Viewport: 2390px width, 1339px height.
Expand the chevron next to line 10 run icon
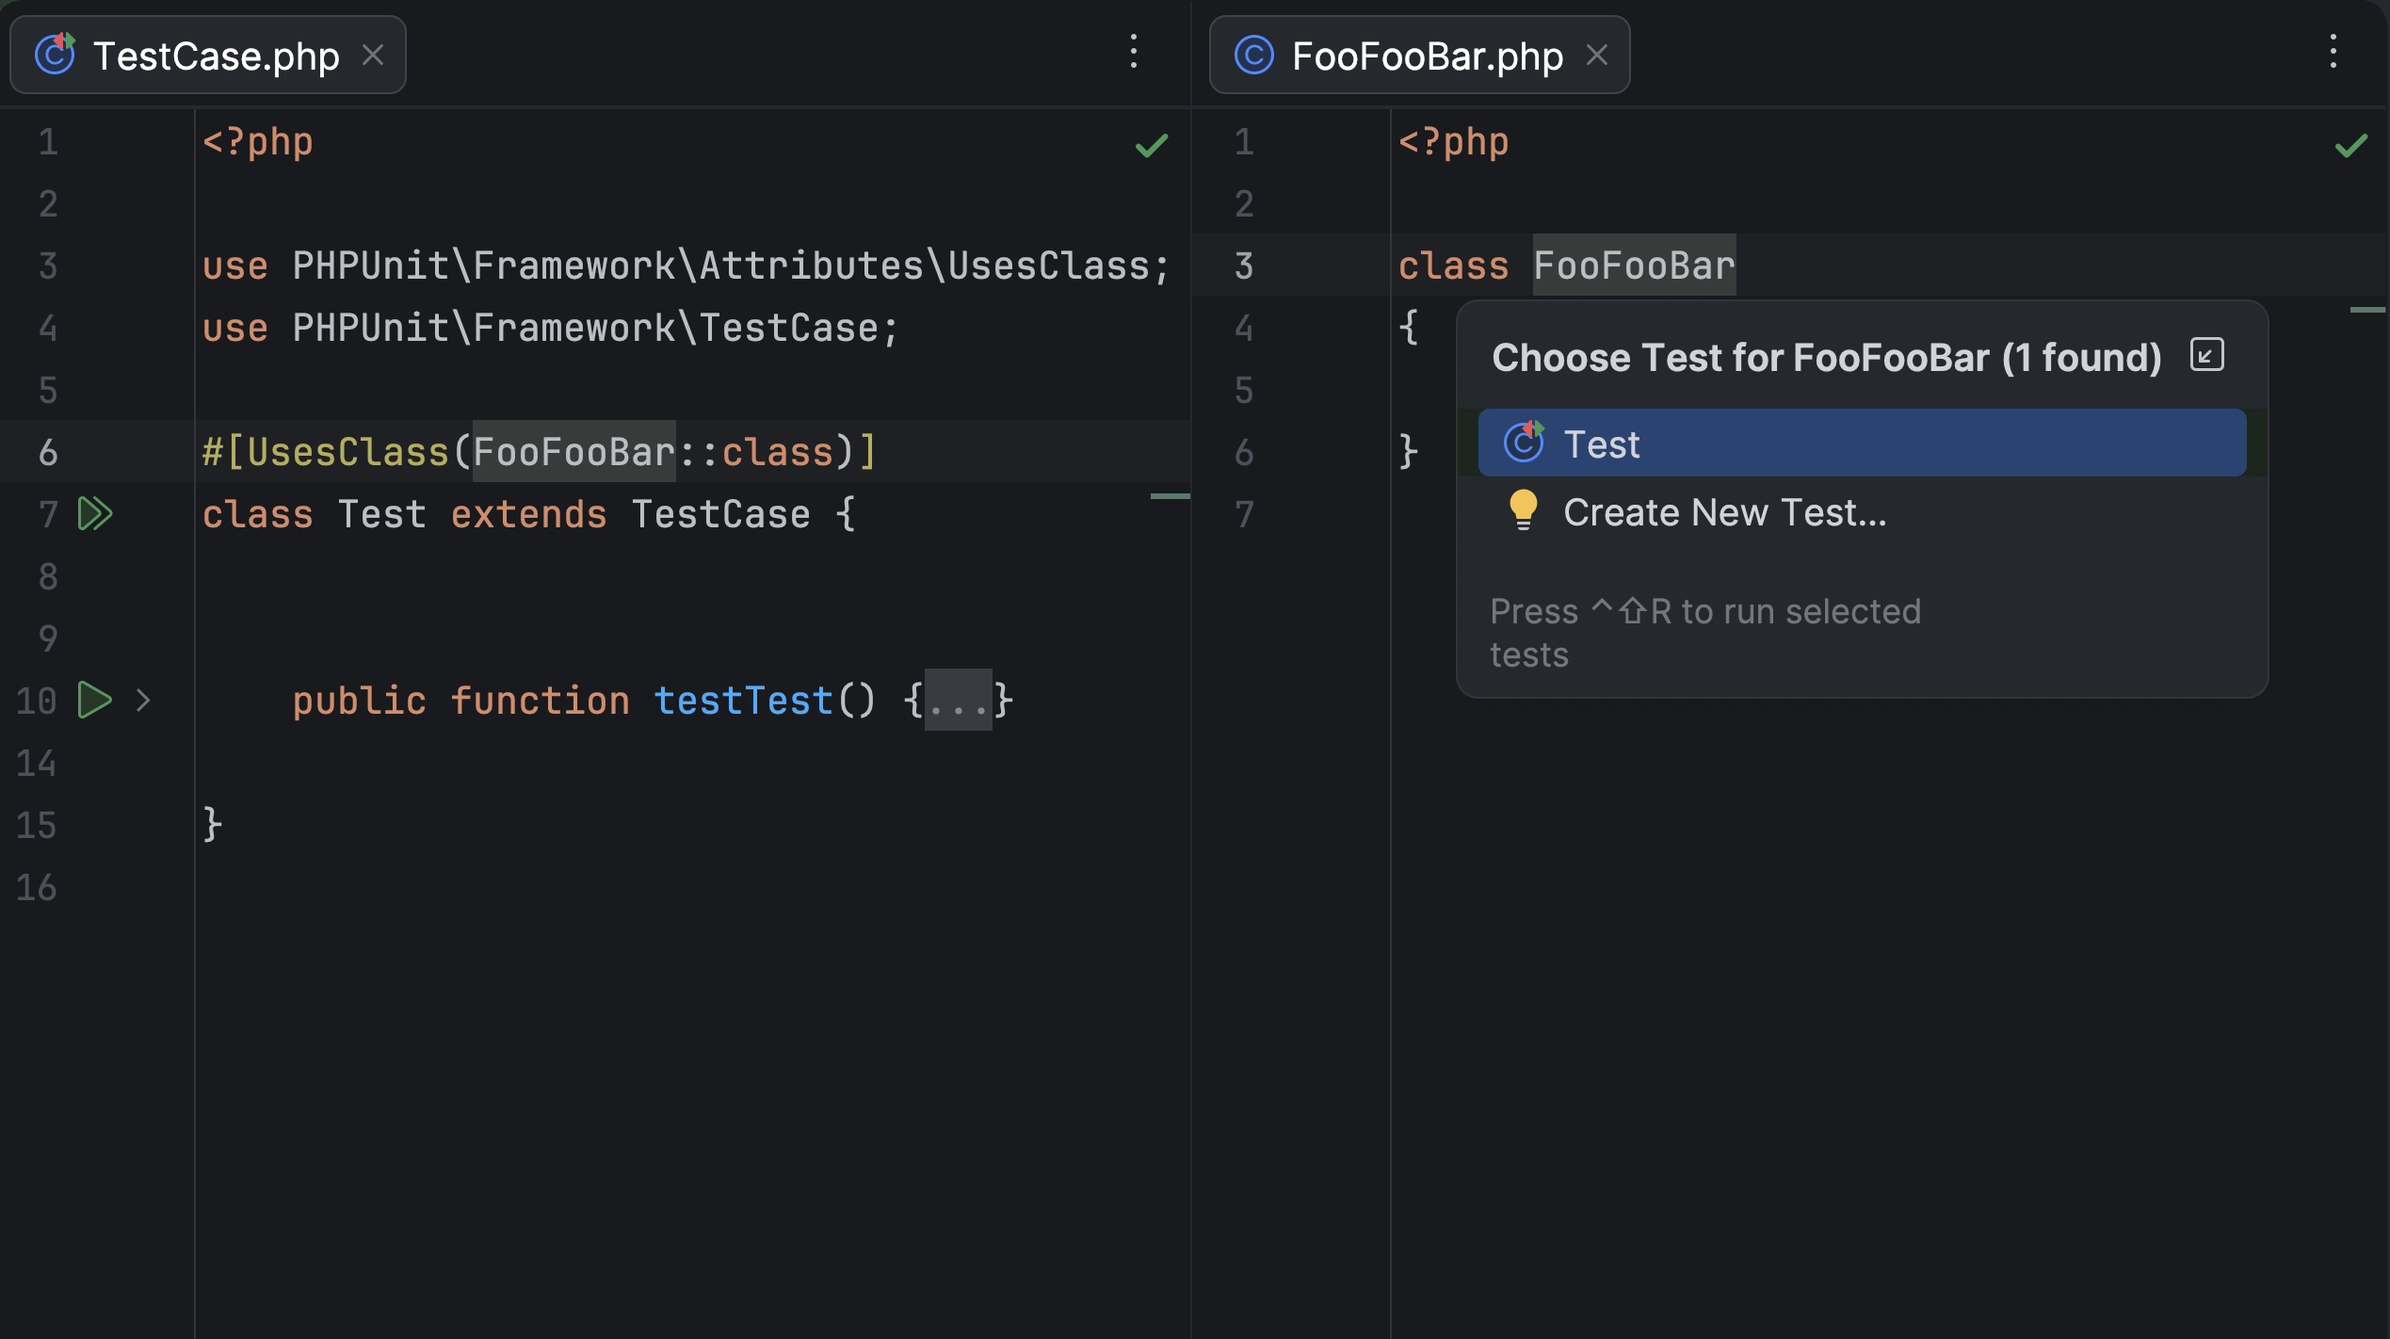[x=143, y=700]
